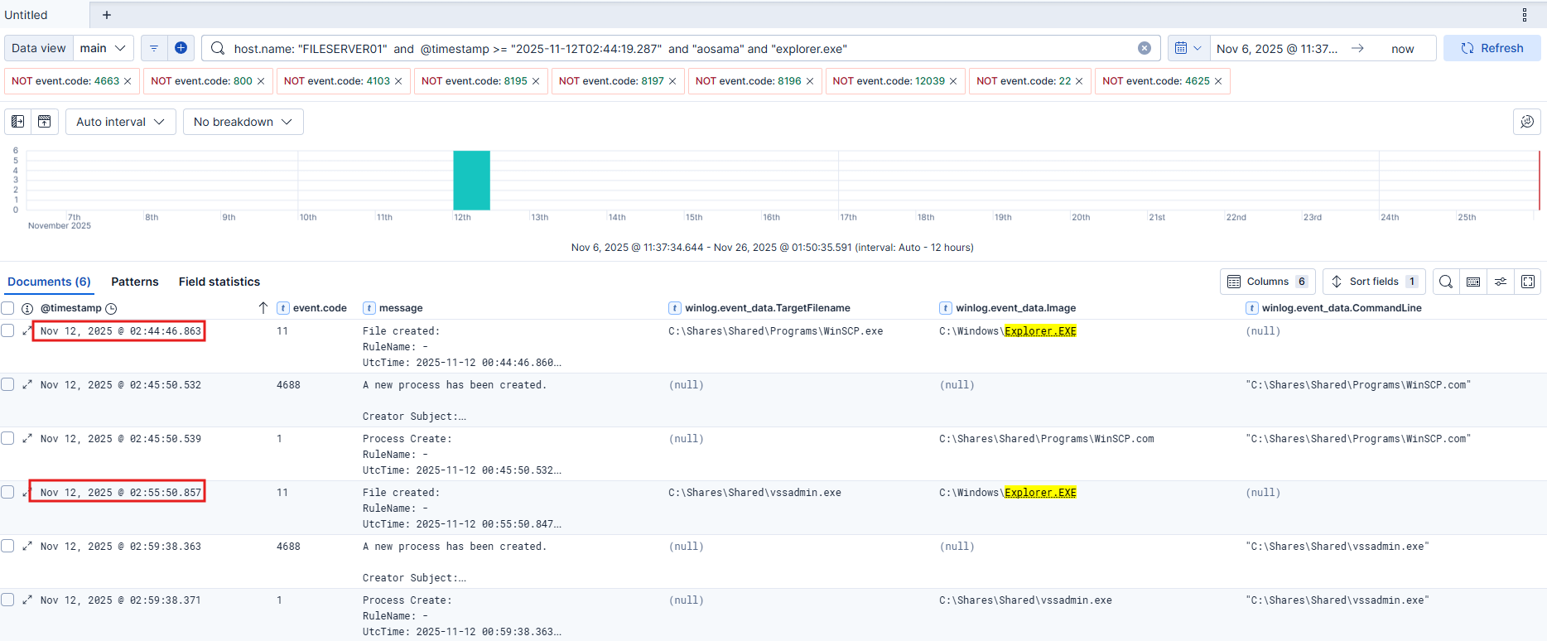Expand the 02:45:50.532 document row

[x=27, y=384]
